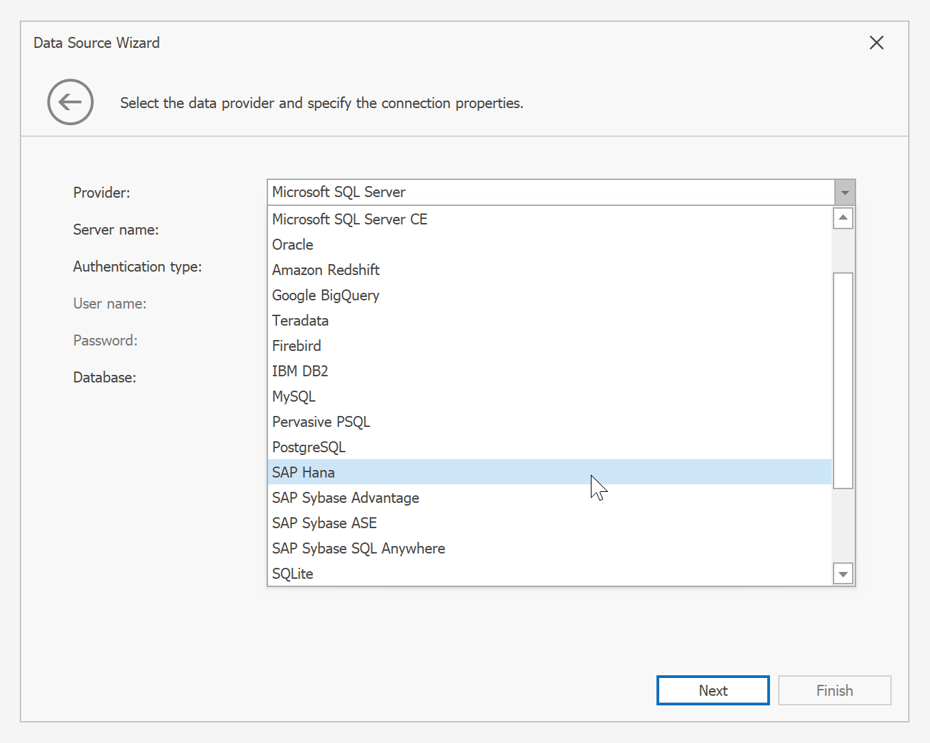Click the back arrow navigation icon
Viewport: 930px width, 743px height.
click(70, 102)
